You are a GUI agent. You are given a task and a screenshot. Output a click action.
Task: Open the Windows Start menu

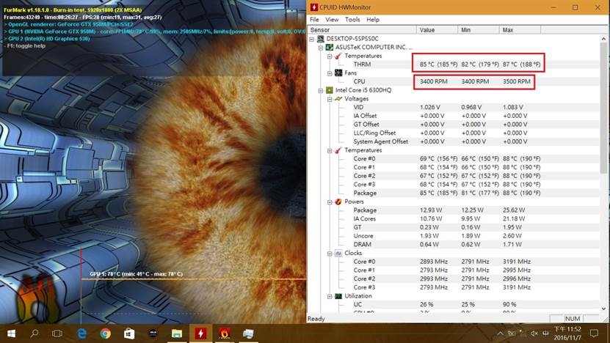point(11,333)
